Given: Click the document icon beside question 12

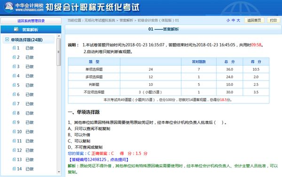Looking at the screenshot, I should pos(14,150).
